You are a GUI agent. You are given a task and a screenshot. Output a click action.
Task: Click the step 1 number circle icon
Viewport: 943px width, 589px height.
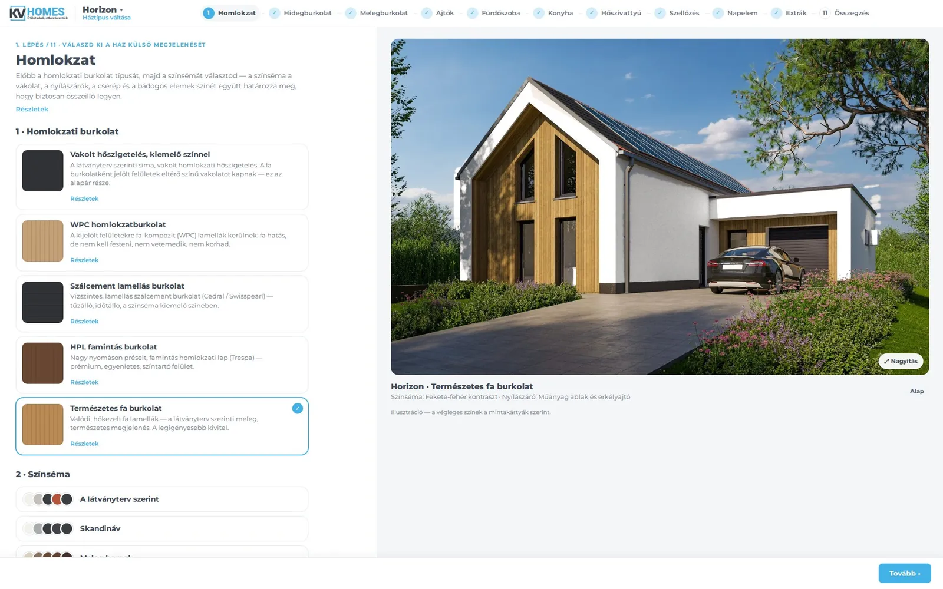point(209,13)
